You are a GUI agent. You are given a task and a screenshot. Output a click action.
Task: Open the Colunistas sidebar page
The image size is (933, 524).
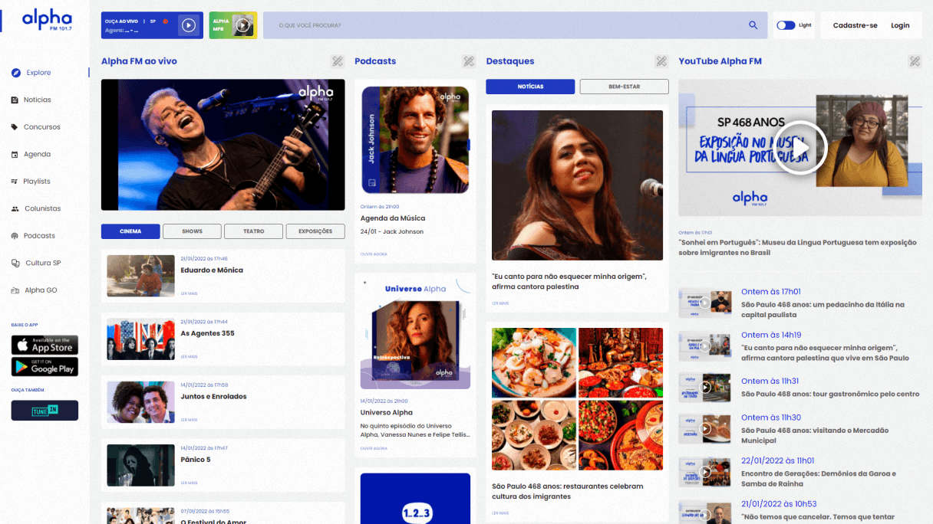coord(41,208)
